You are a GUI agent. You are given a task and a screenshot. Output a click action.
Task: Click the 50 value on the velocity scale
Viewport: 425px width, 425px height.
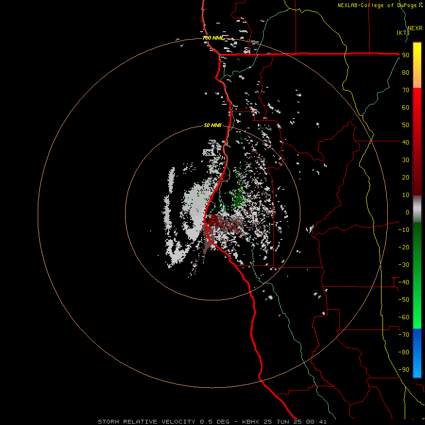point(406,125)
